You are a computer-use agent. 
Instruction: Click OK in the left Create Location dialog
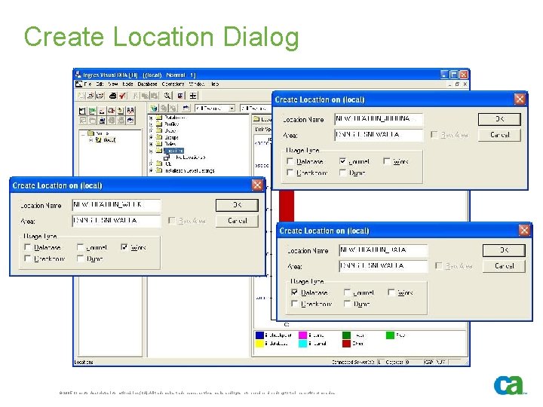(x=238, y=205)
